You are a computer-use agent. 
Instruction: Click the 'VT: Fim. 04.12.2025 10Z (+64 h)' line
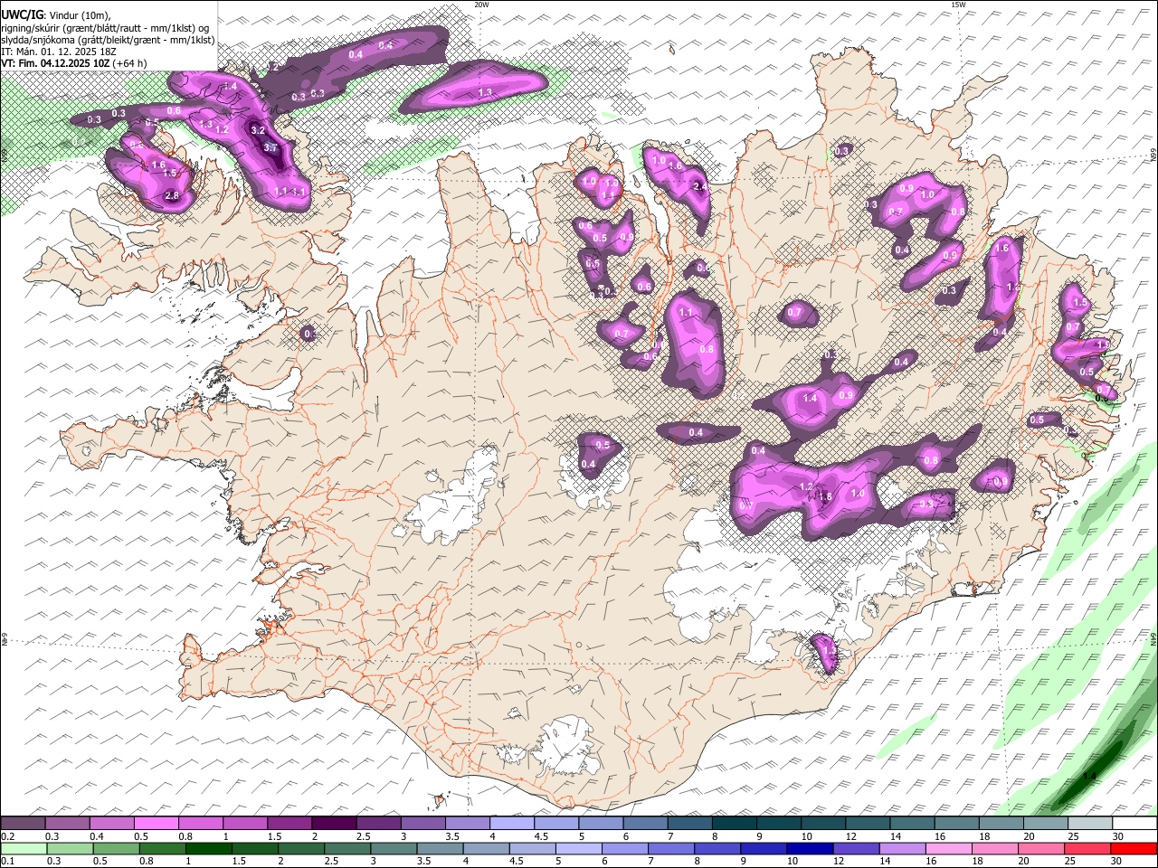point(74,63)
